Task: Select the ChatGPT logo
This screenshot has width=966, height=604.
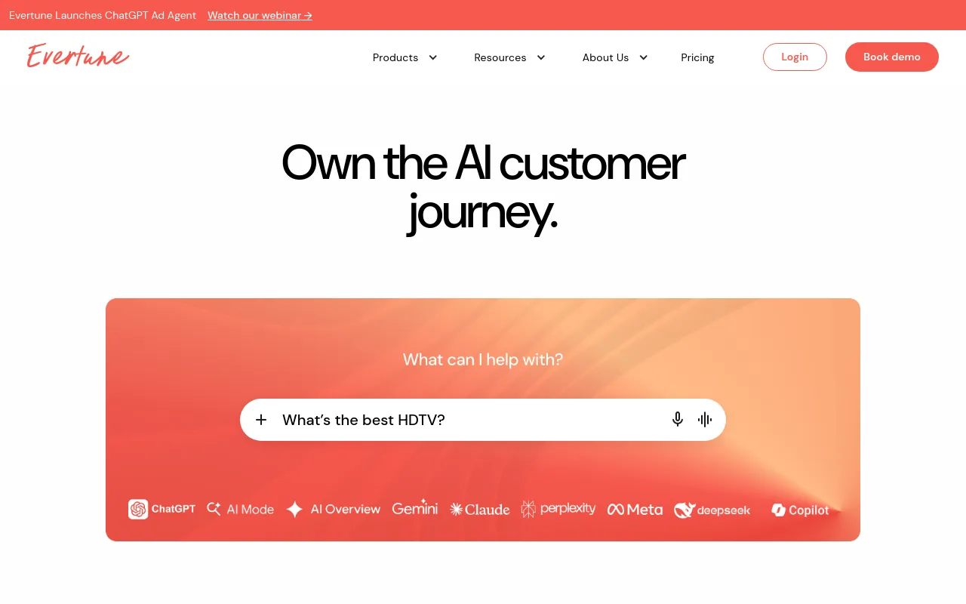Action: [x=162, y=510]
